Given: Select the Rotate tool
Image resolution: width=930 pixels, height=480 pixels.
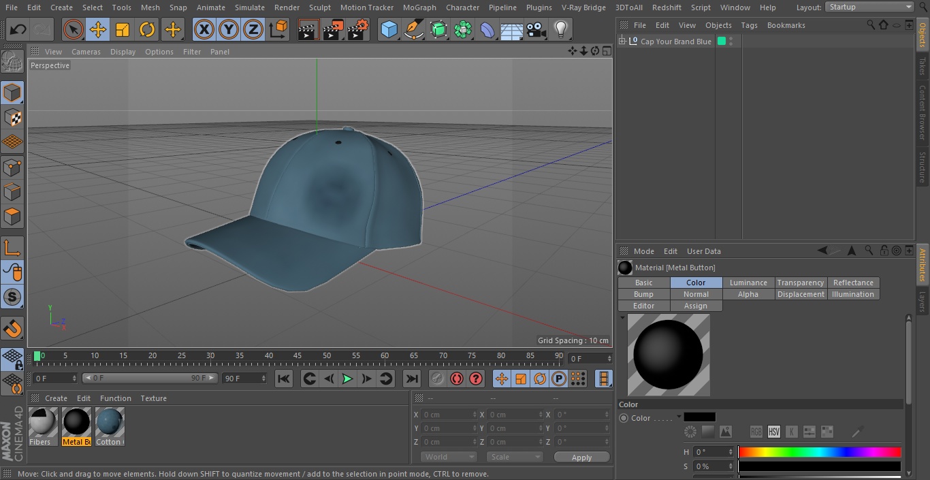Looking at the screenshot, I should pos(147,30).
